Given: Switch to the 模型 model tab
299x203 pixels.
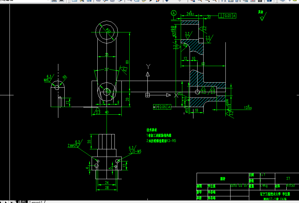Looking at the screenshot, I should pos(22,202).
